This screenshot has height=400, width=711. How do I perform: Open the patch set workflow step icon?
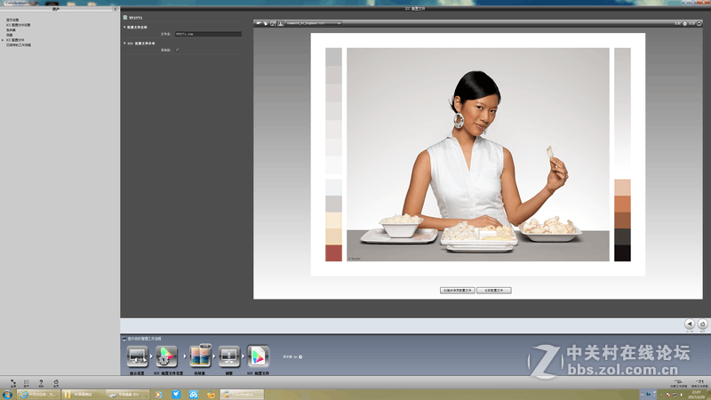[200, 356]
